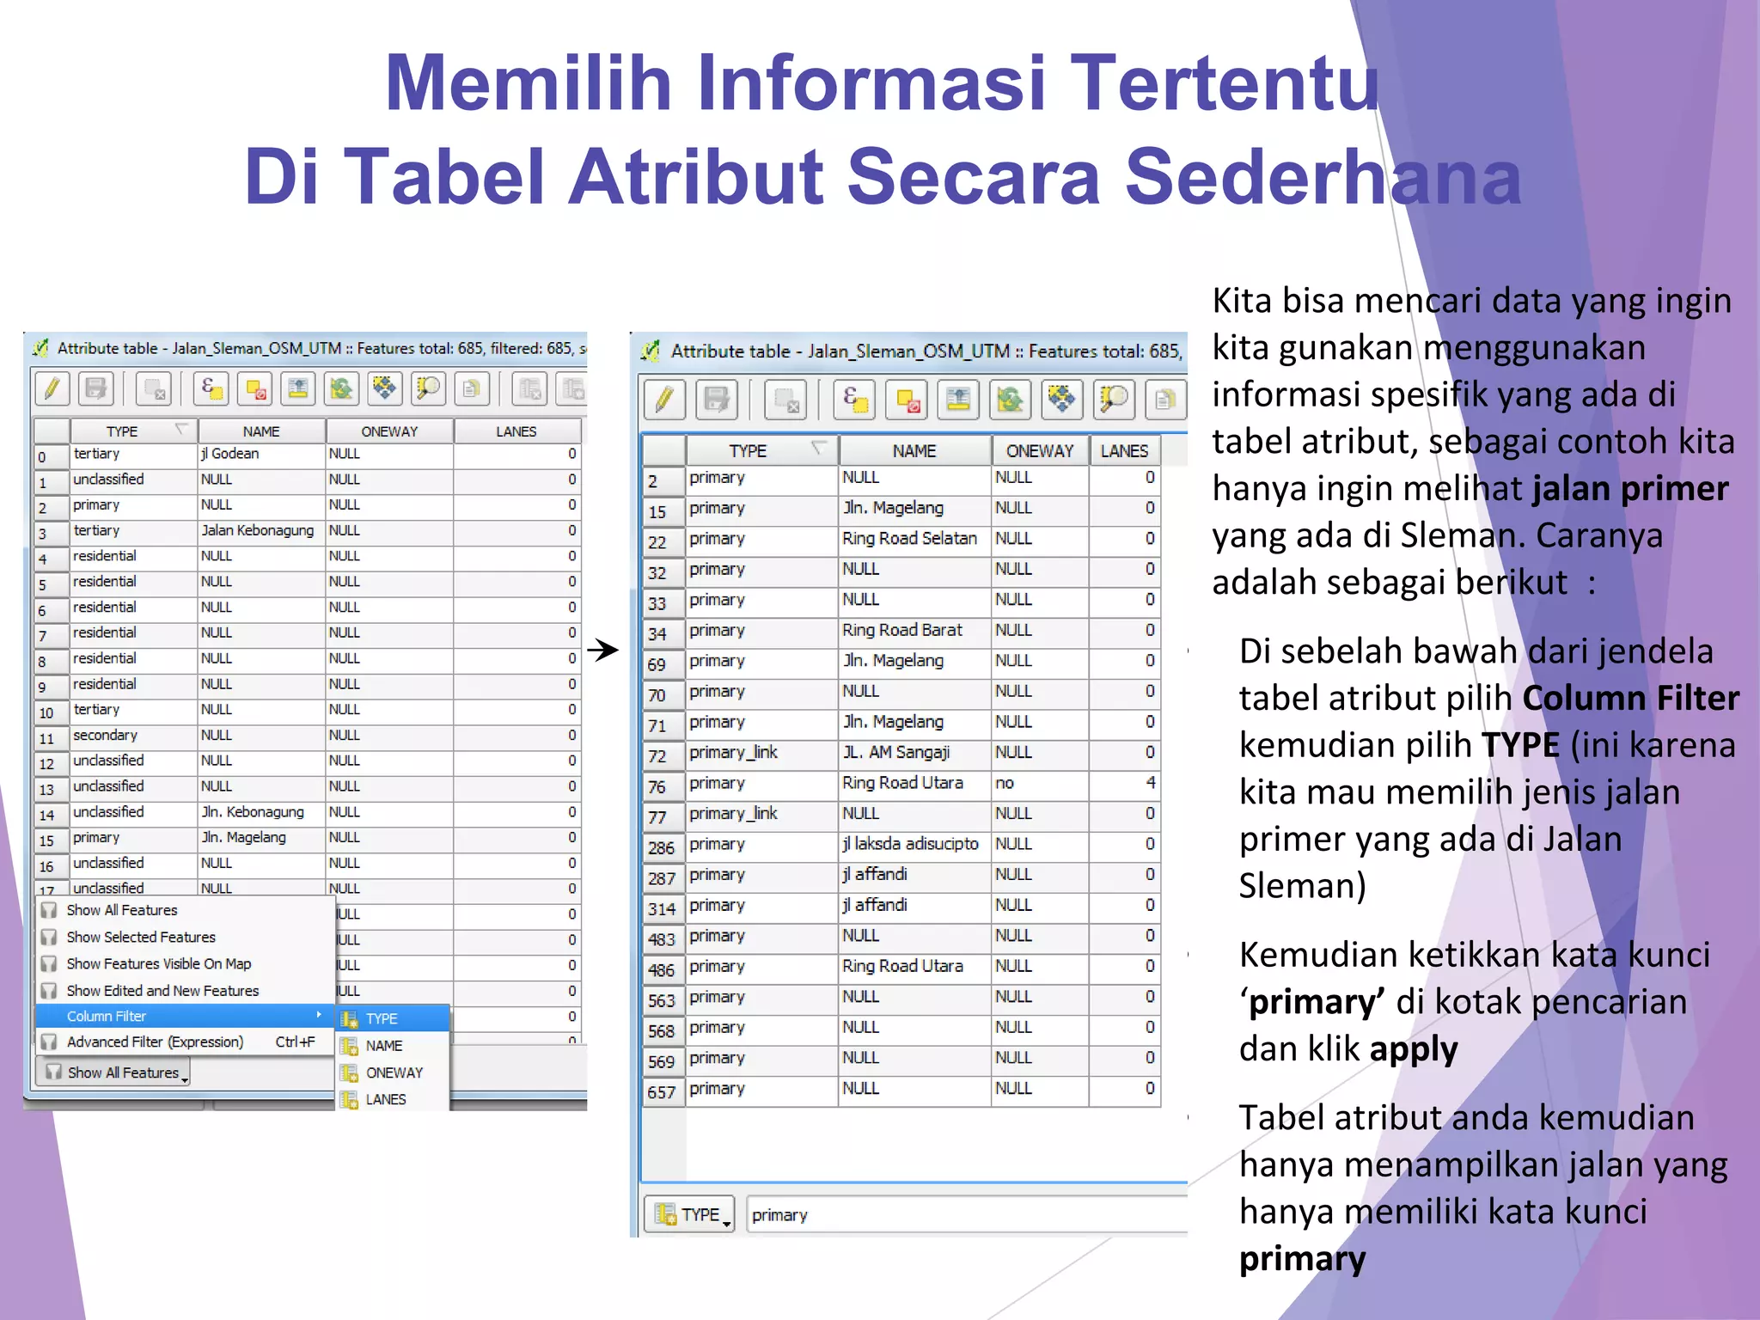Toggle editing mode pencil in left attribute table
Image resolution: width=1760 pixels, height=1320 pixels.
pos(52,389)
